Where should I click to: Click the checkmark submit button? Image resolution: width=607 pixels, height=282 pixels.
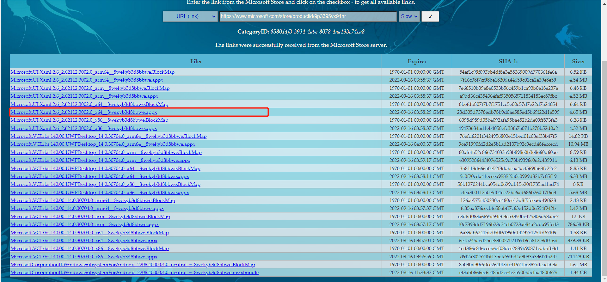click(x=430, y=16)
